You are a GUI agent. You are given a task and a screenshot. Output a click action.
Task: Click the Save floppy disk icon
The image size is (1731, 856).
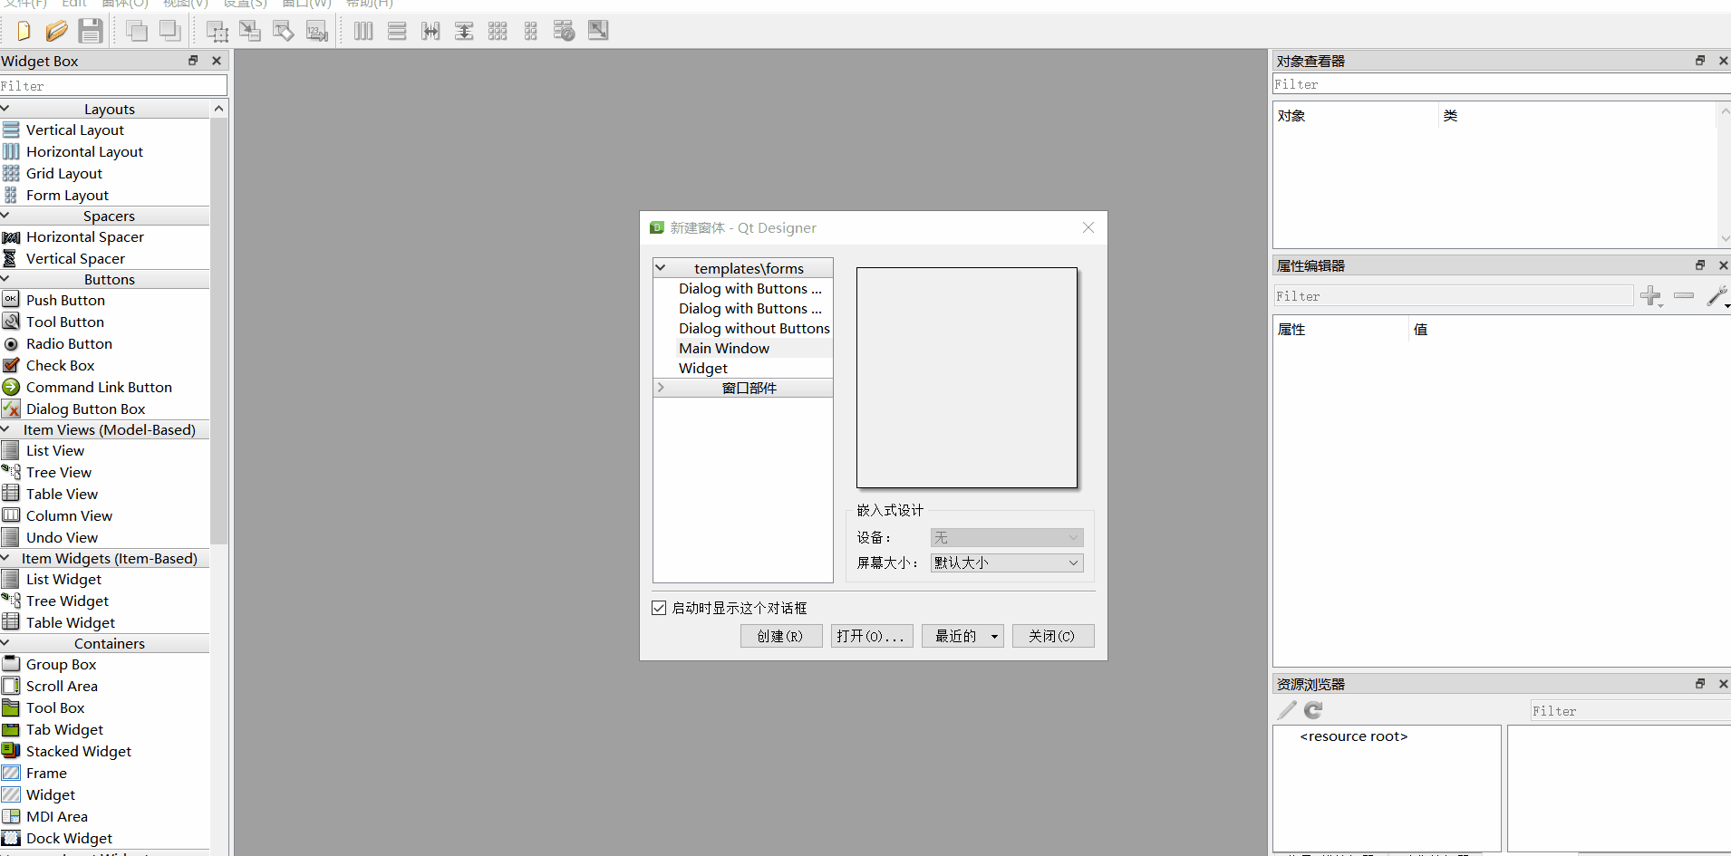pos(90,31)
